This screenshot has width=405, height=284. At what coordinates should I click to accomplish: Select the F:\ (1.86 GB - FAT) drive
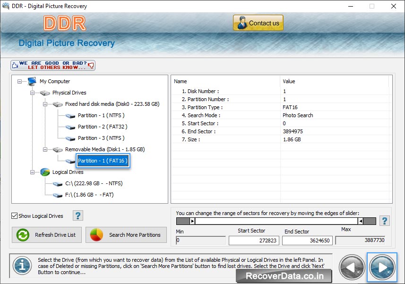click(89, 195)
